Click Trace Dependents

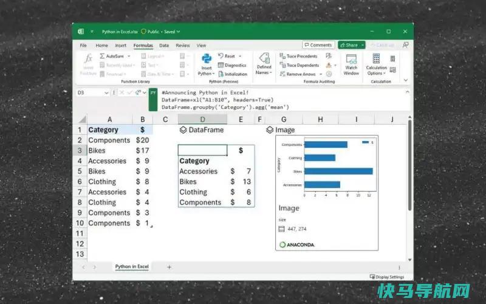coord(299,65)
